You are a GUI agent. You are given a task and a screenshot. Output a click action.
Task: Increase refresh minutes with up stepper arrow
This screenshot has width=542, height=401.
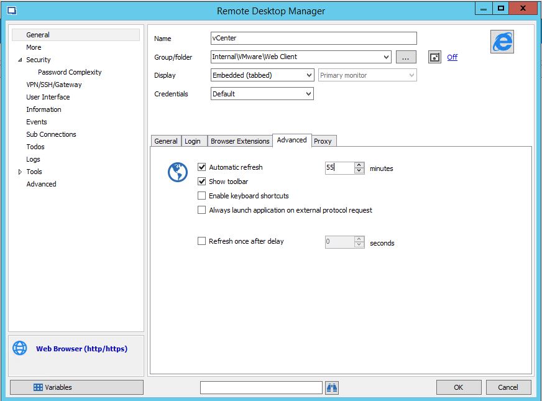pyautogui.click(x=359, y=165)
